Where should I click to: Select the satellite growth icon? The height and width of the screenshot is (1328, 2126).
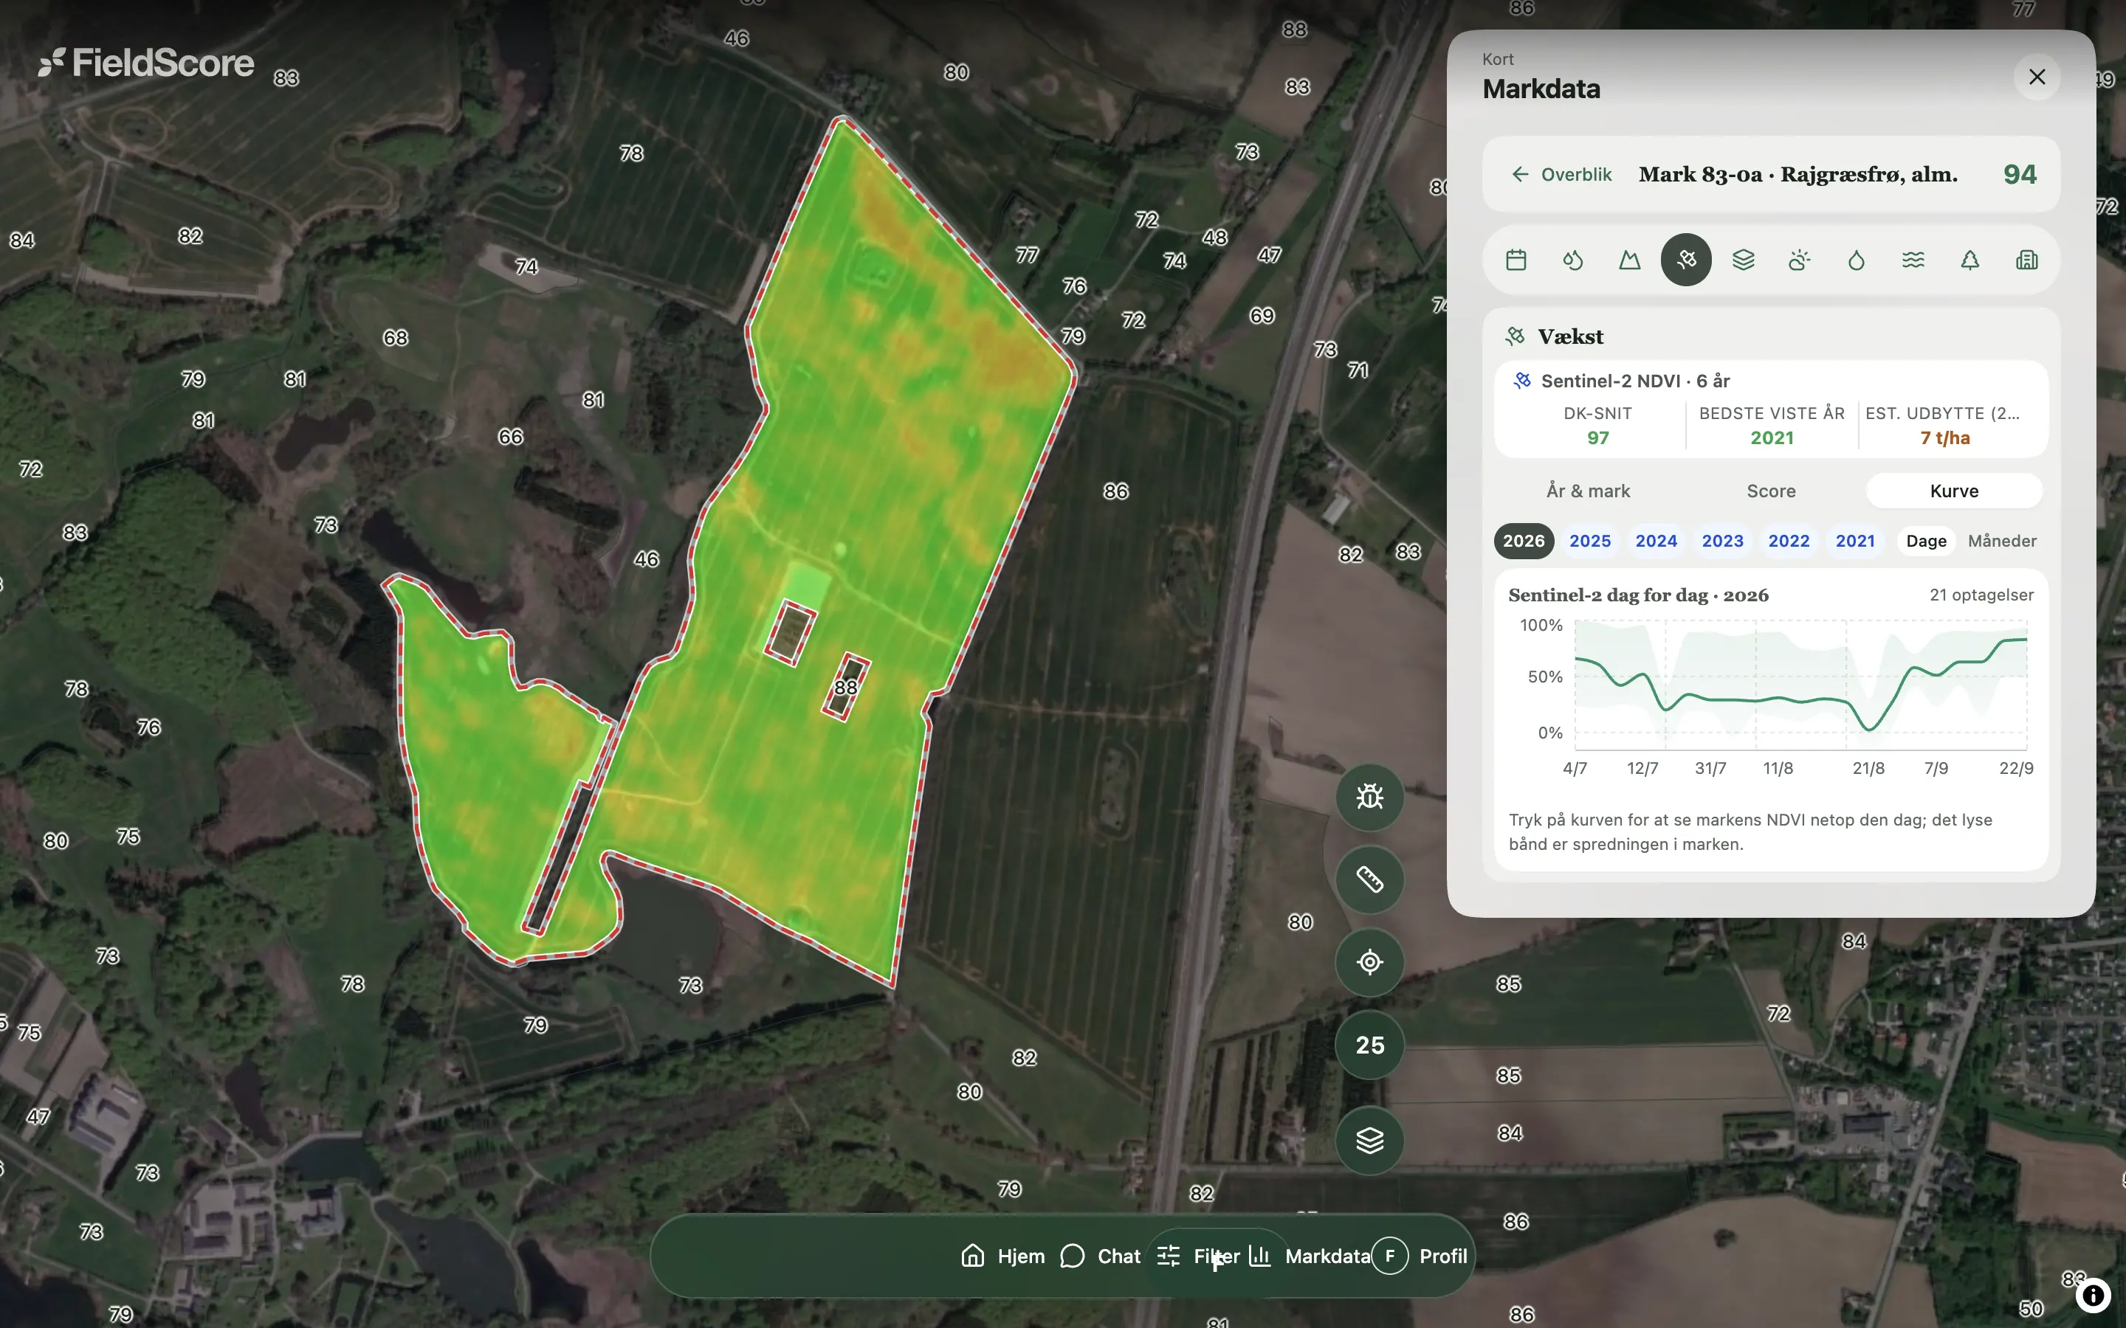(1686, 260)
